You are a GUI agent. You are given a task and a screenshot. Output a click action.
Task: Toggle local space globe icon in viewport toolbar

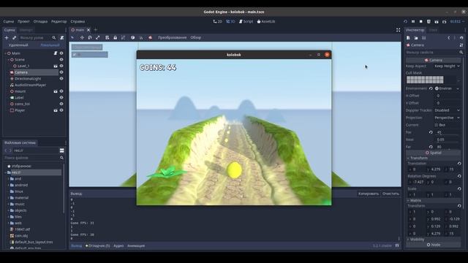(x=132, y=37)
